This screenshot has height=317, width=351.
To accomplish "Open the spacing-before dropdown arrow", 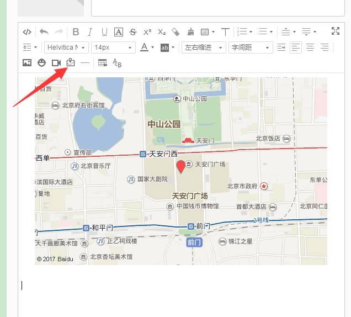I will click(x=294, y=32).
